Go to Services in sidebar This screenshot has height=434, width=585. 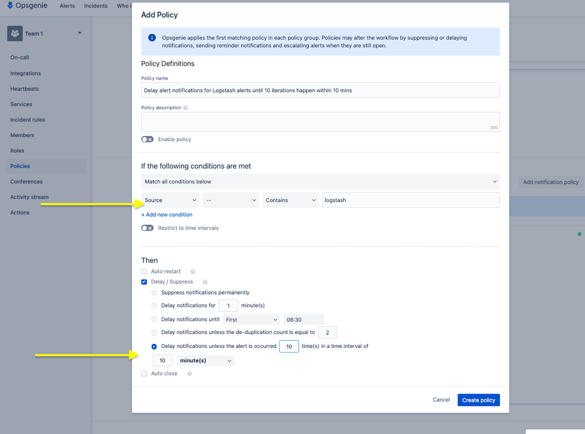(x=21, y=104)
